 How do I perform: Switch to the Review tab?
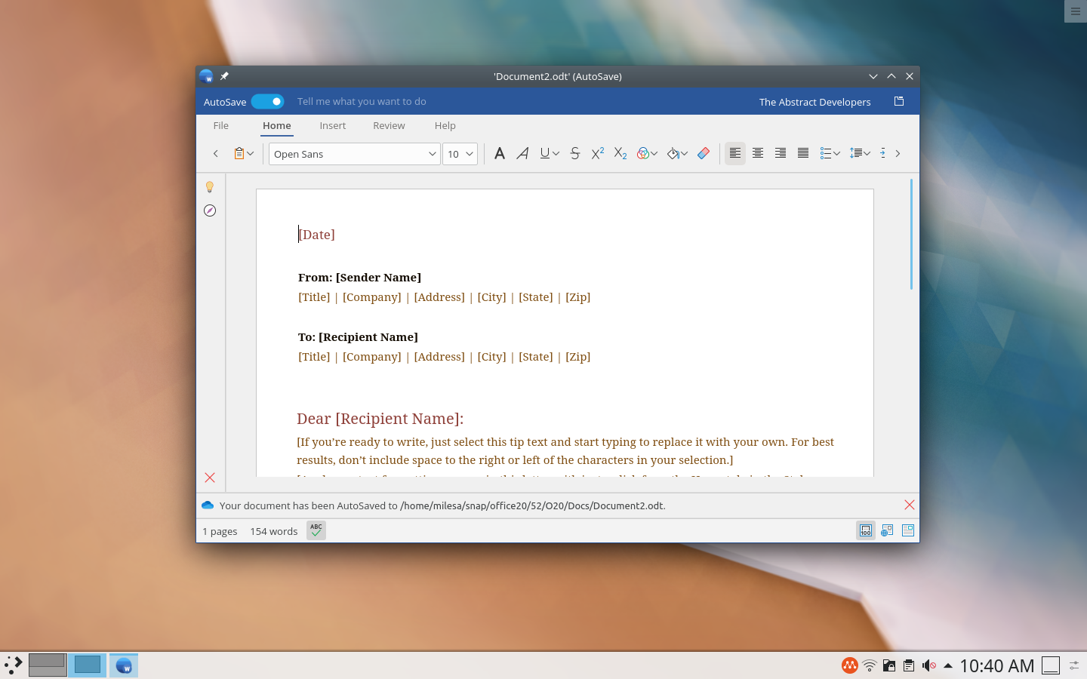click(389, 125)
